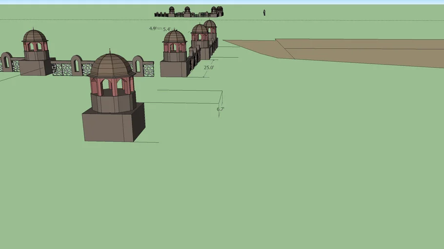
Task: Select the brown ground plane on the right
Action: click(x=361, y=51)
